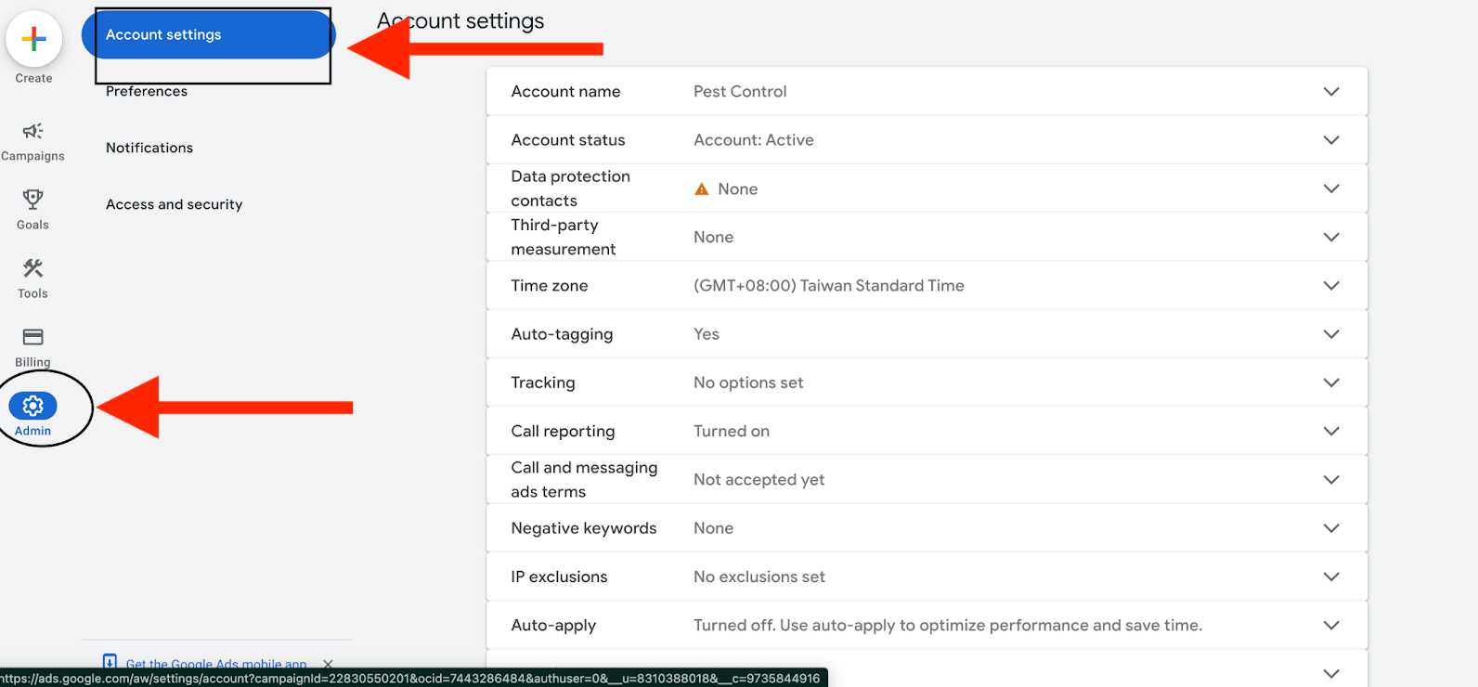1478x687 pixels.
Task: Click the No options set tracking value
Action: click(748, 382)
